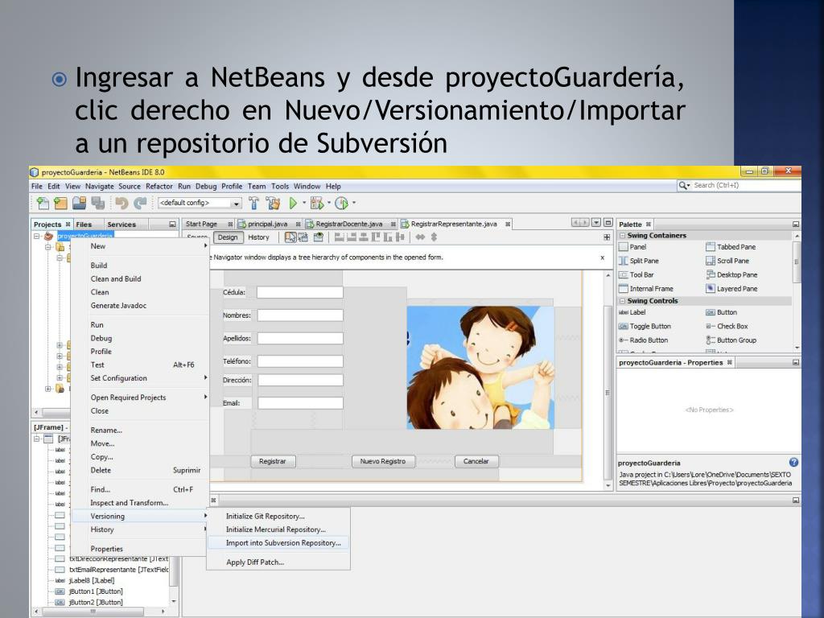Switch to the RegistrarDocente.java tab
The height and width of the screenshot is (618, 824).
coord(349,224)
